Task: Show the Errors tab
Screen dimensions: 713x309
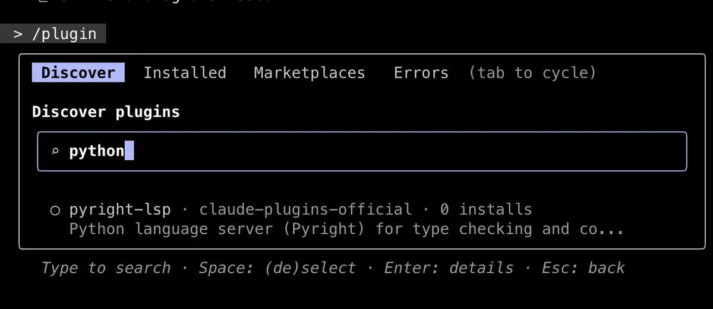Action: pos(421,73)
